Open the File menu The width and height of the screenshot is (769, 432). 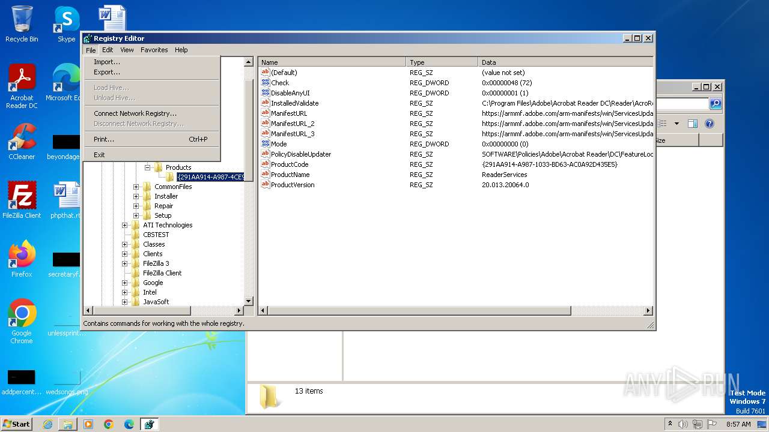point(91,50)
